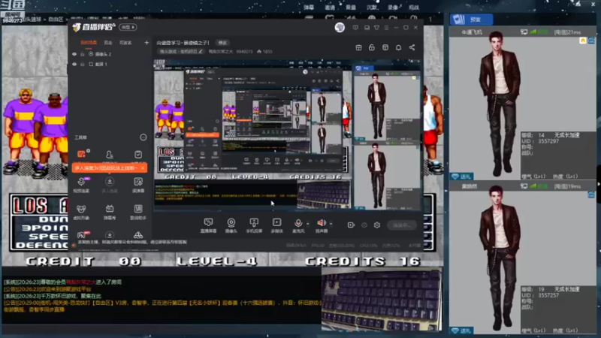
Task: Open the 沉默 menu in the background game window
Action: 373,8
